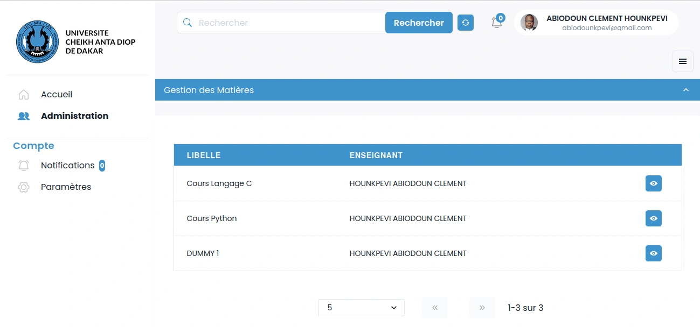
Task: Click the Paramètres gear icon
Action: coord(24,187)
